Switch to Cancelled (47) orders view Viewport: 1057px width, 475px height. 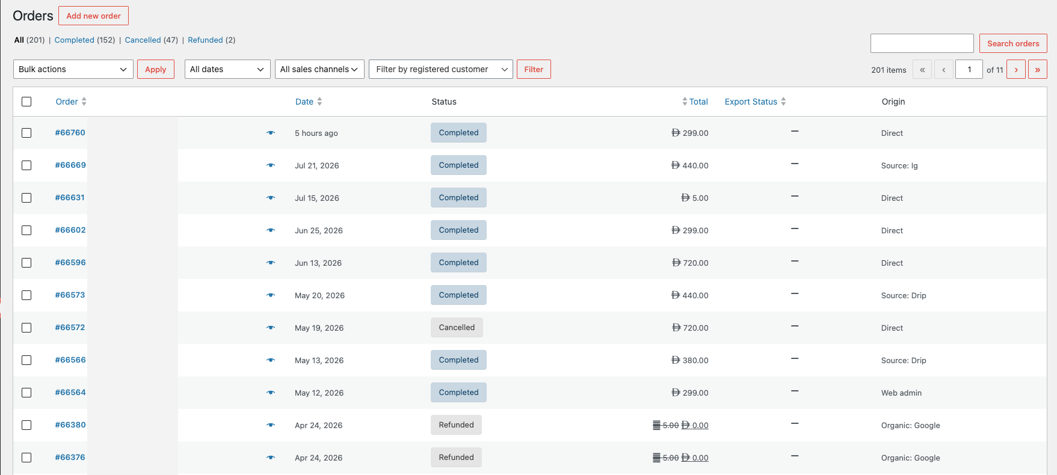coord(152,40)
